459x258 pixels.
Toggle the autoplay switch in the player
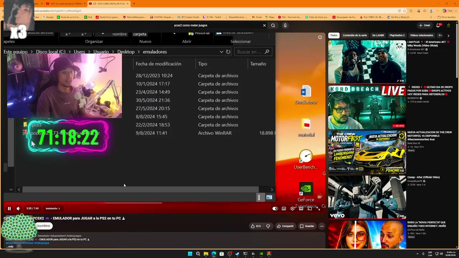pos(275,209)
